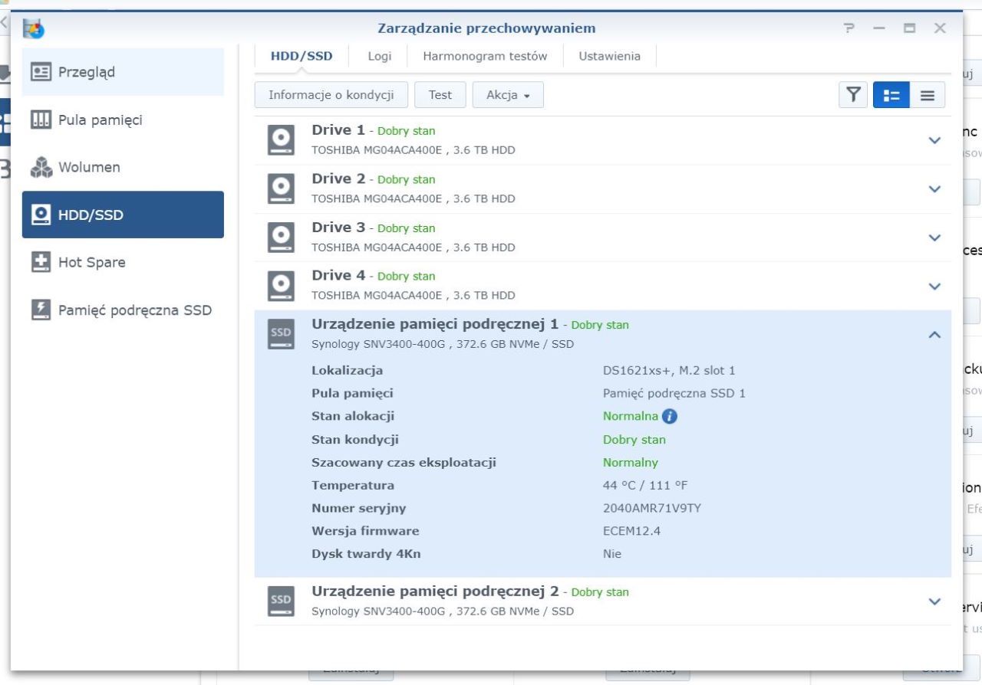Open the Akcja dropdown menu

pos(508,95)
